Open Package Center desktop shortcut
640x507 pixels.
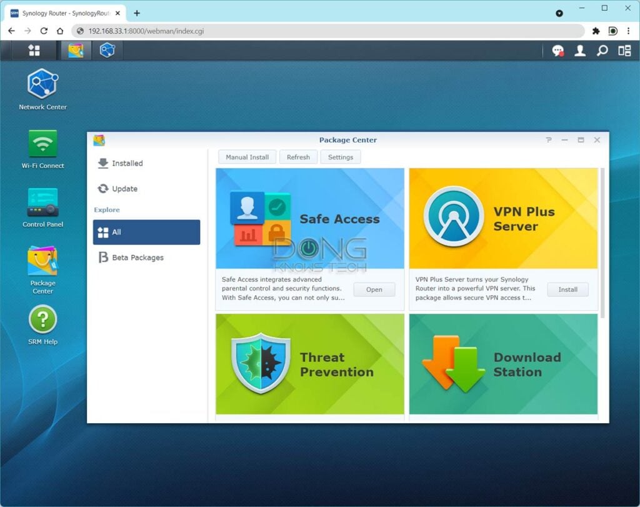point(43,270)
